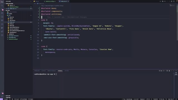The height and width of the screenshot is (100, 178).
Task: Expand the TIMELINE section
Action: click(x=8, y=97)
